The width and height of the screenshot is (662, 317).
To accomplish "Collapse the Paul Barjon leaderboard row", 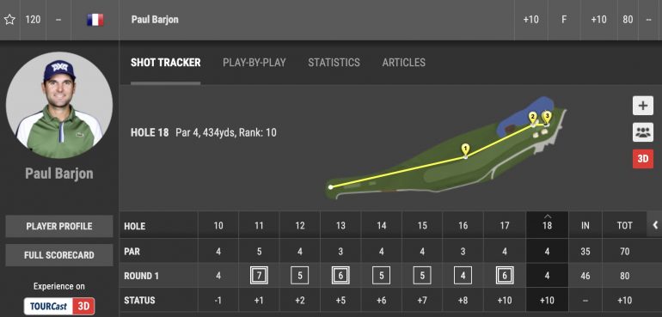I will tap(331, 20).
